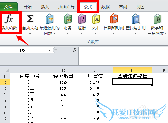Click the cell with value 64

click(x=64, y=100)
